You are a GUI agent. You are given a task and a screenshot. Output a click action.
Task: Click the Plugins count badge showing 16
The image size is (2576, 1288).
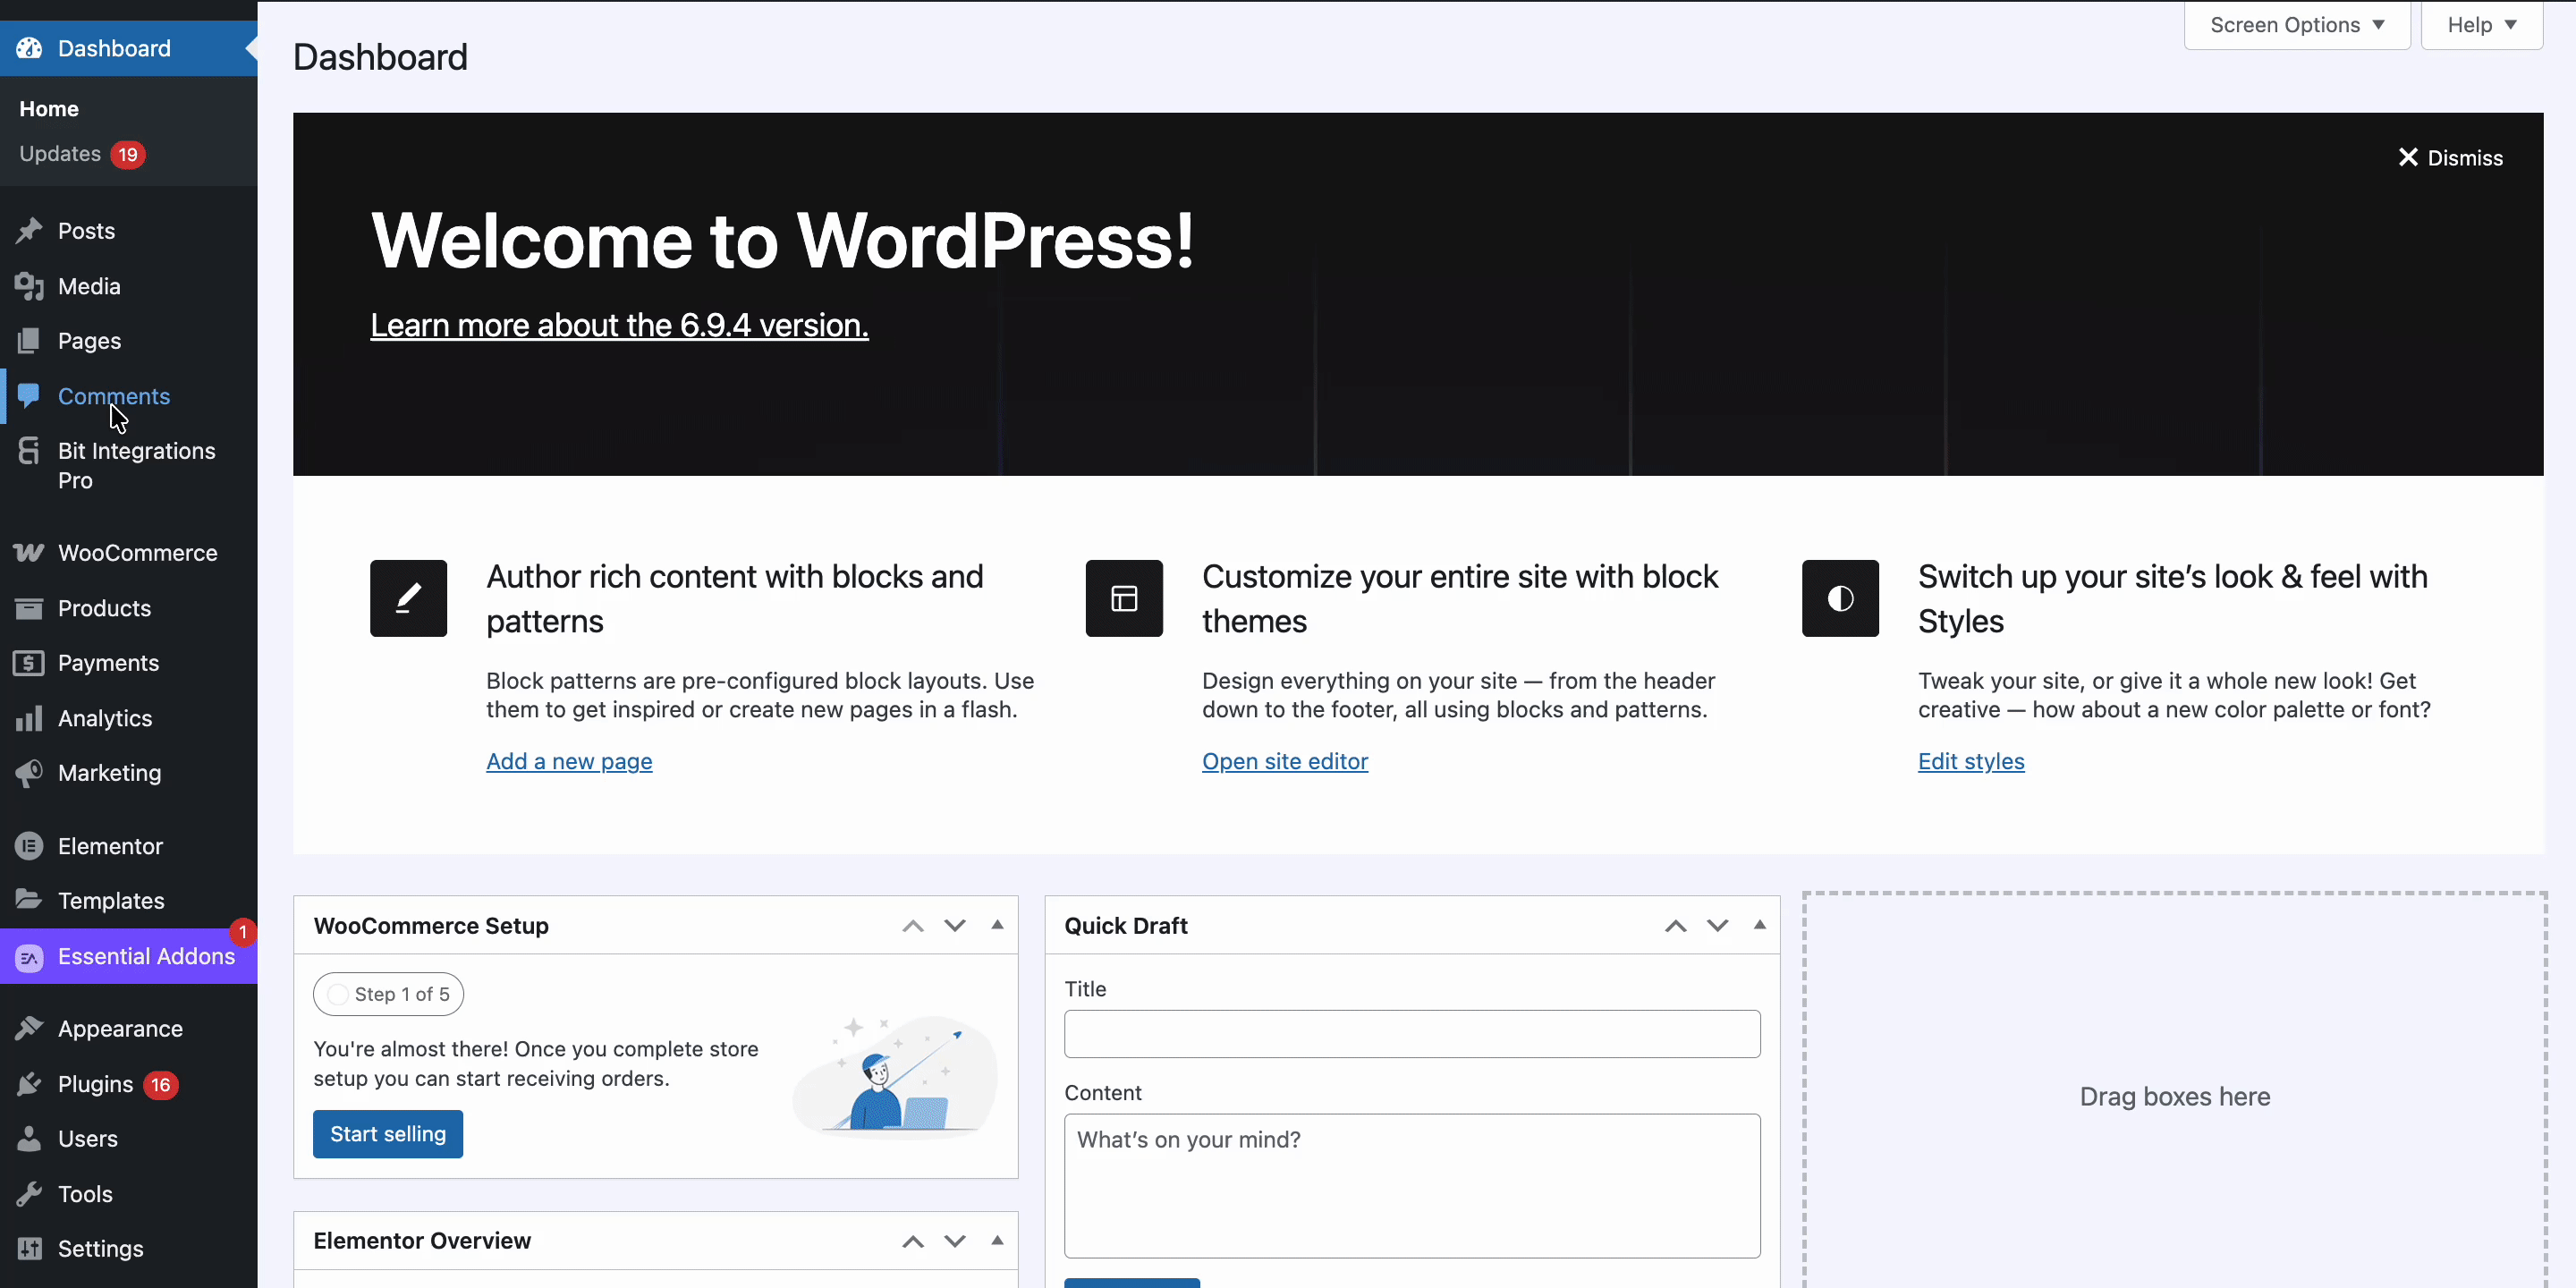coord(160,1085)
